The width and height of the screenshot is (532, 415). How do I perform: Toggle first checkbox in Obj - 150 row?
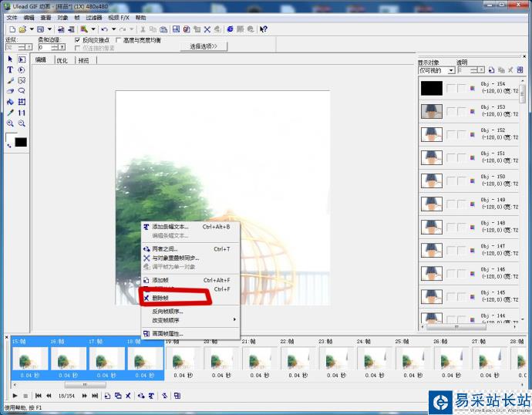451,181
